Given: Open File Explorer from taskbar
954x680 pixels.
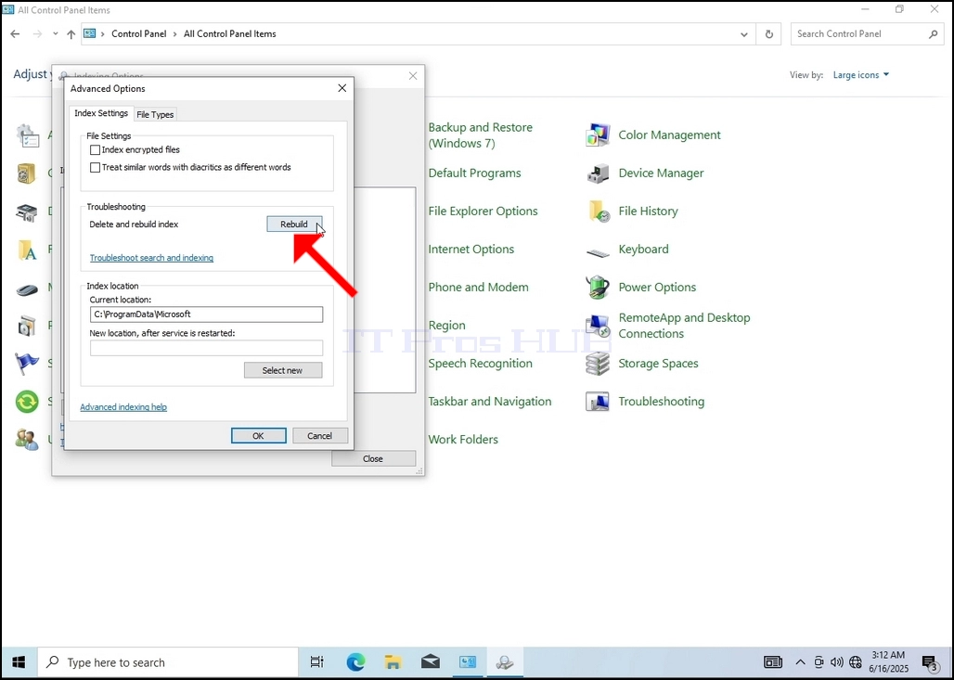Looking at the screenshot, I should tap(393, 662).
